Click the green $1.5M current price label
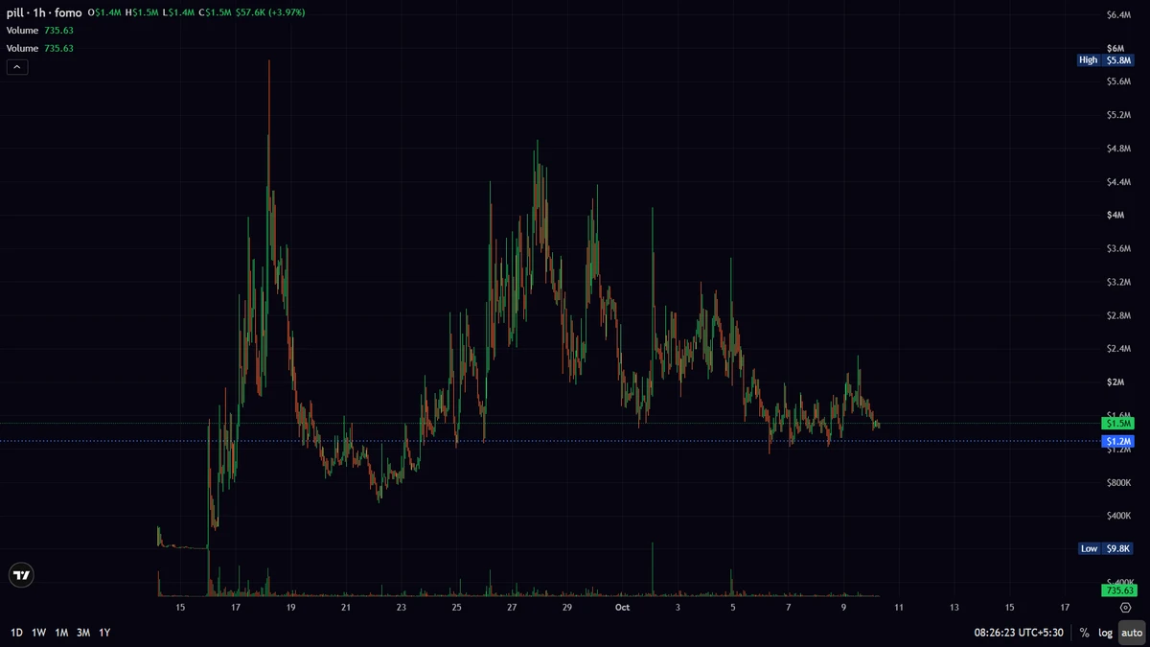This screenshot has width=1150, height=647. click(x=1118, y=423)
